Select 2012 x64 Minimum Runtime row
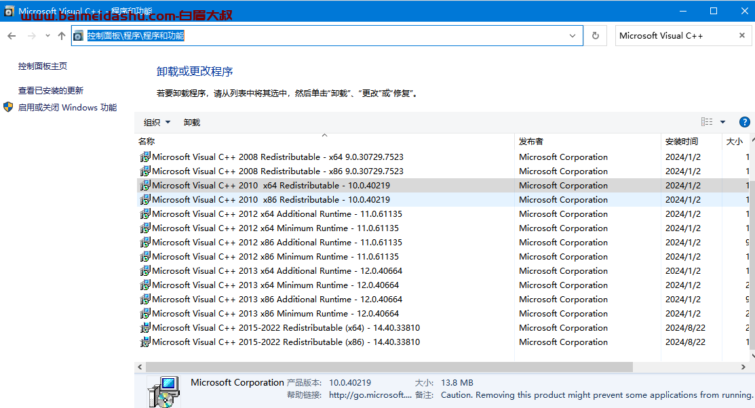The image size is (755, 408). [x=443, y=228]
